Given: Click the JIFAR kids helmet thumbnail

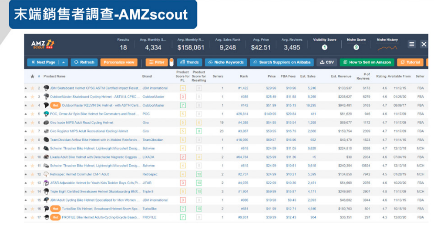Looking at the screenshot, I should click(46, 183).
